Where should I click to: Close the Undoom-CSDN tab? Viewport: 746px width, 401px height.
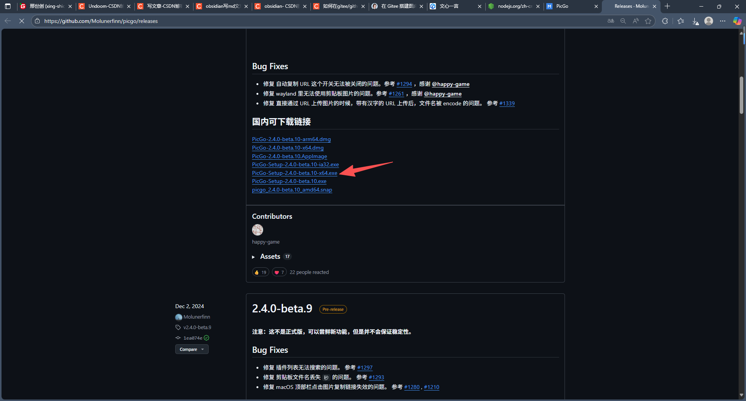tap(129, 6)
